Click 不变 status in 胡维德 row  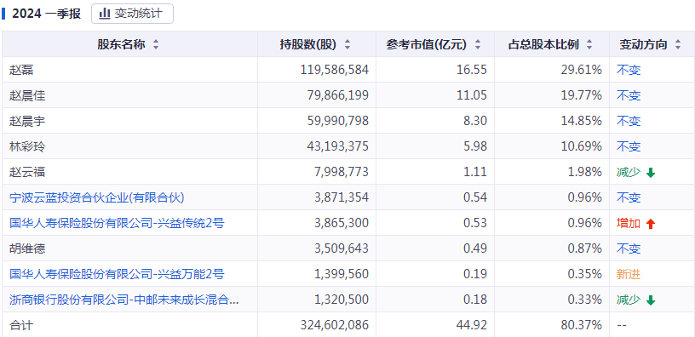tap(629, 248)
